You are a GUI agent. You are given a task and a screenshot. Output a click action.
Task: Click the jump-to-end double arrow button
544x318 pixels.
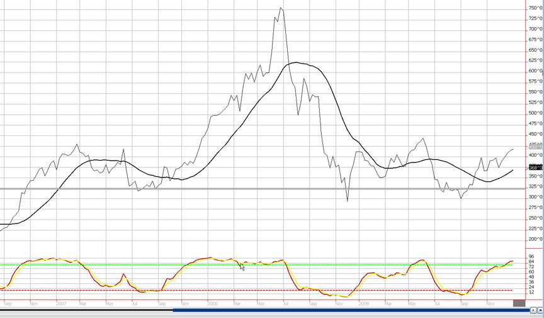(x=540, y=310)
